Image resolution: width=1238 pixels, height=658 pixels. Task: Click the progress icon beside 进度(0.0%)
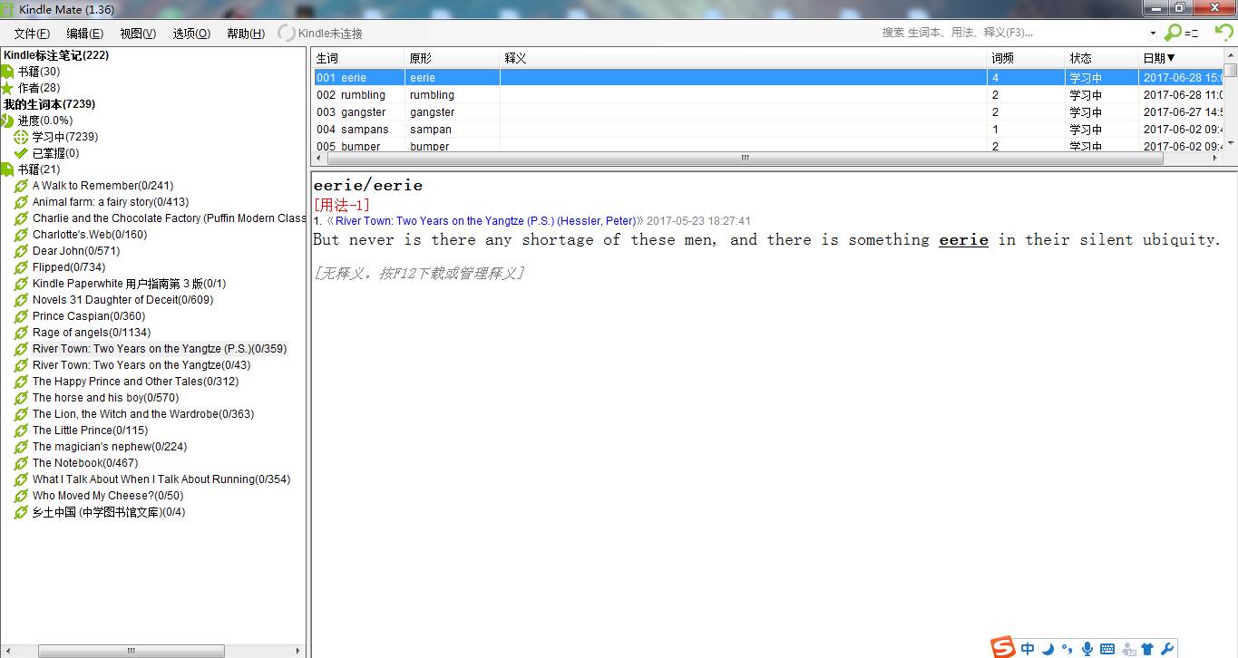point(8,121)
